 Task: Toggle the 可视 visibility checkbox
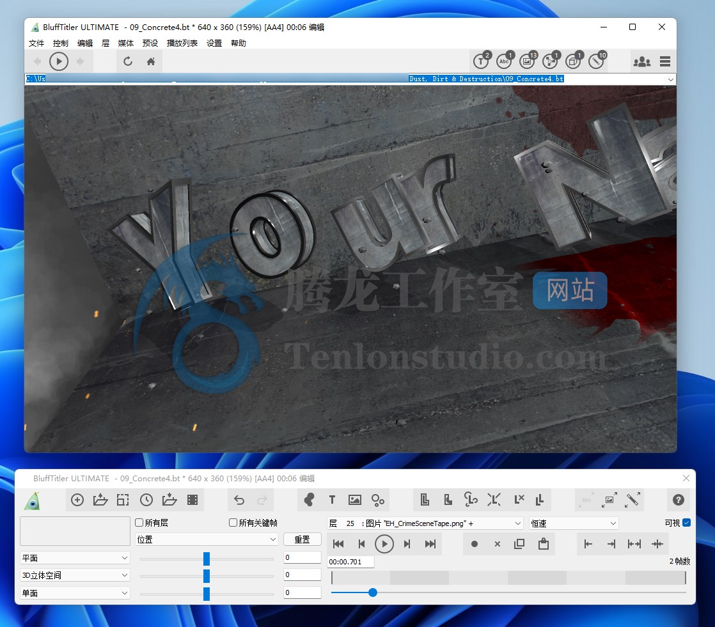point(687,523)
